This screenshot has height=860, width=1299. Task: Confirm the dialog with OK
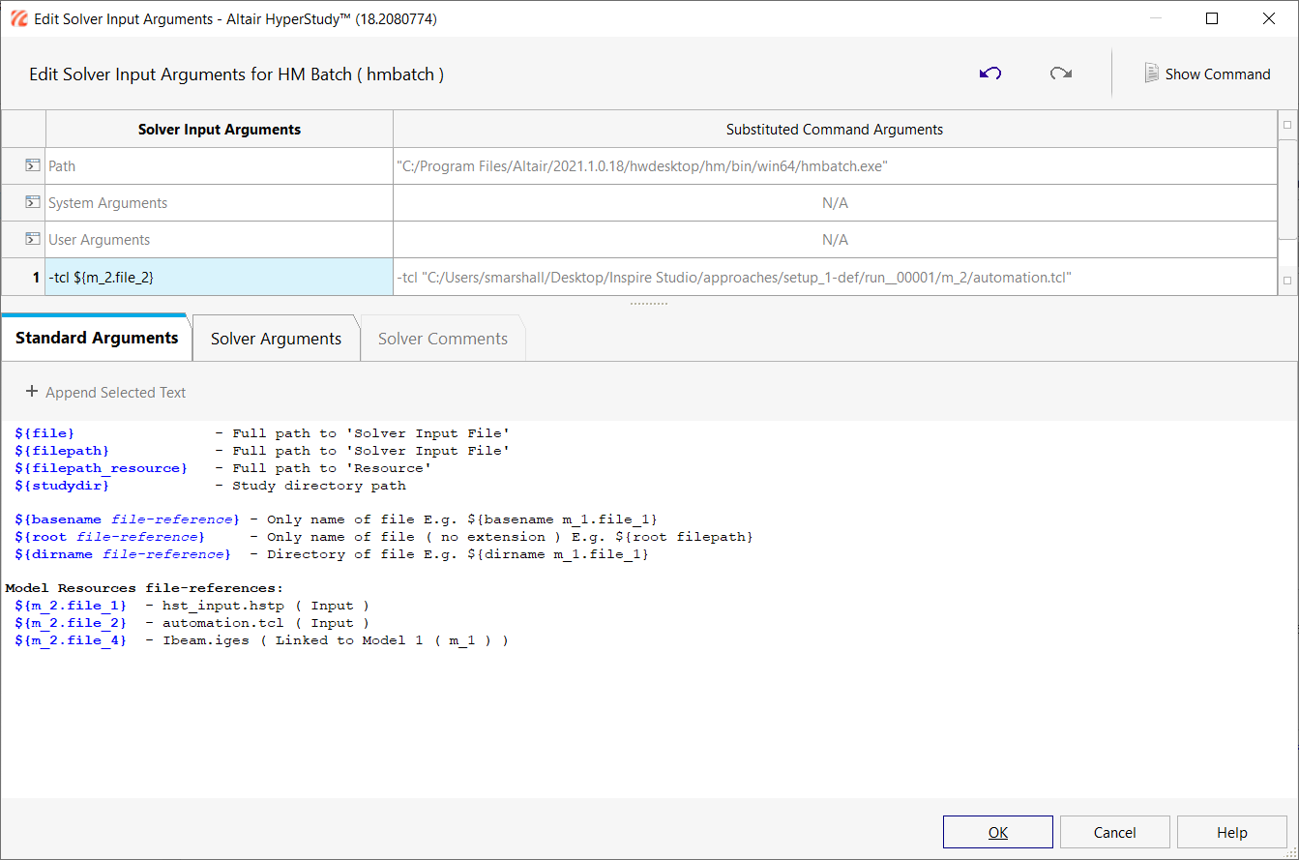coord(997,832)
